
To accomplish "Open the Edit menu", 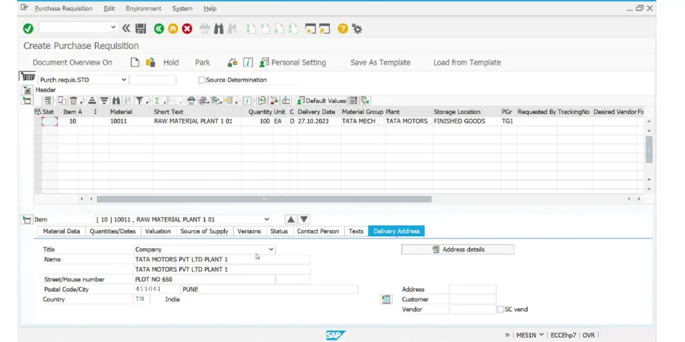I will click(109, 9).
